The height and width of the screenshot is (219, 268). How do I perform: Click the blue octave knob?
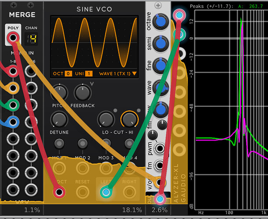(163, 22)
